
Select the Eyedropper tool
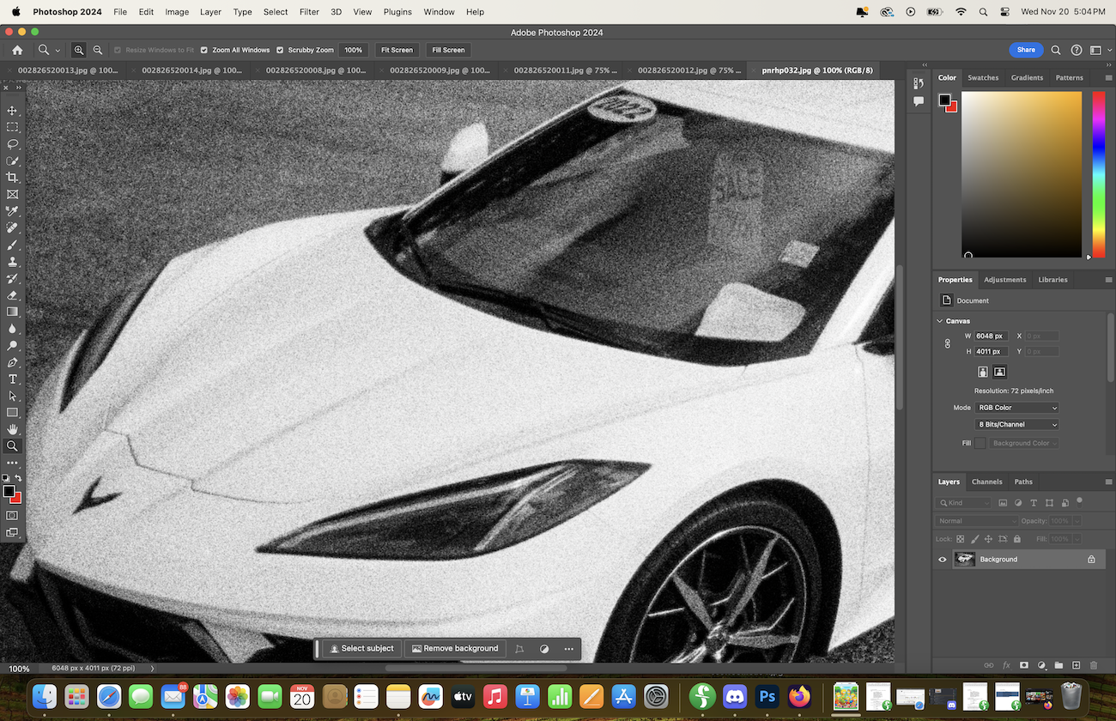click(12, 211)
